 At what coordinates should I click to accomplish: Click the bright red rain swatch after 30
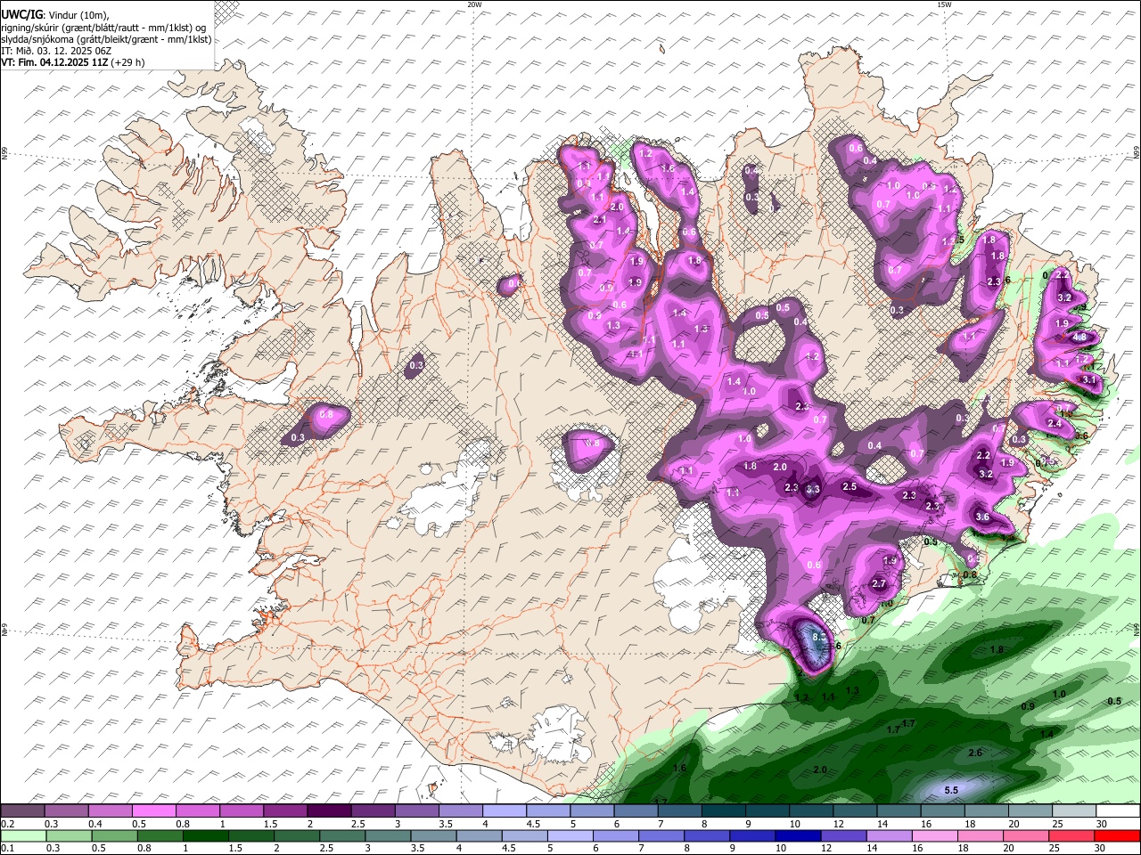click(x=1119, y=835)
